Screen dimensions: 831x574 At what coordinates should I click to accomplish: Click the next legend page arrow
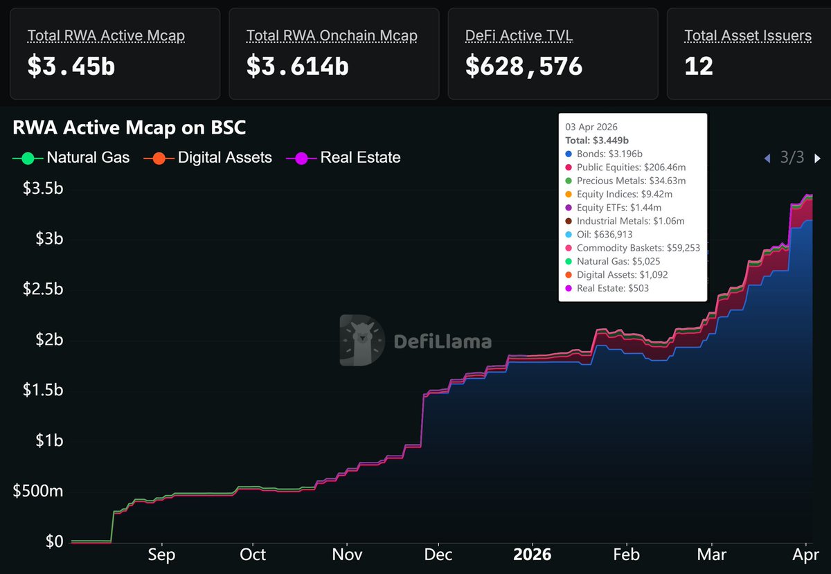tap(817, 159)
